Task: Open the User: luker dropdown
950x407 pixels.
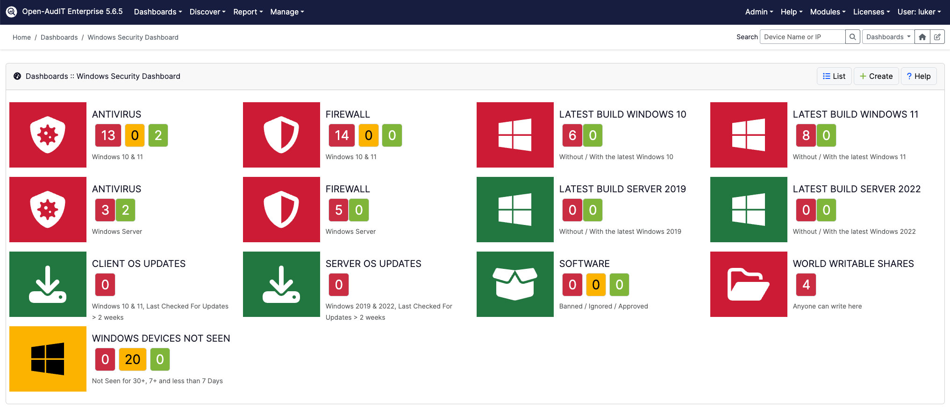Action: tap(919, 12)
